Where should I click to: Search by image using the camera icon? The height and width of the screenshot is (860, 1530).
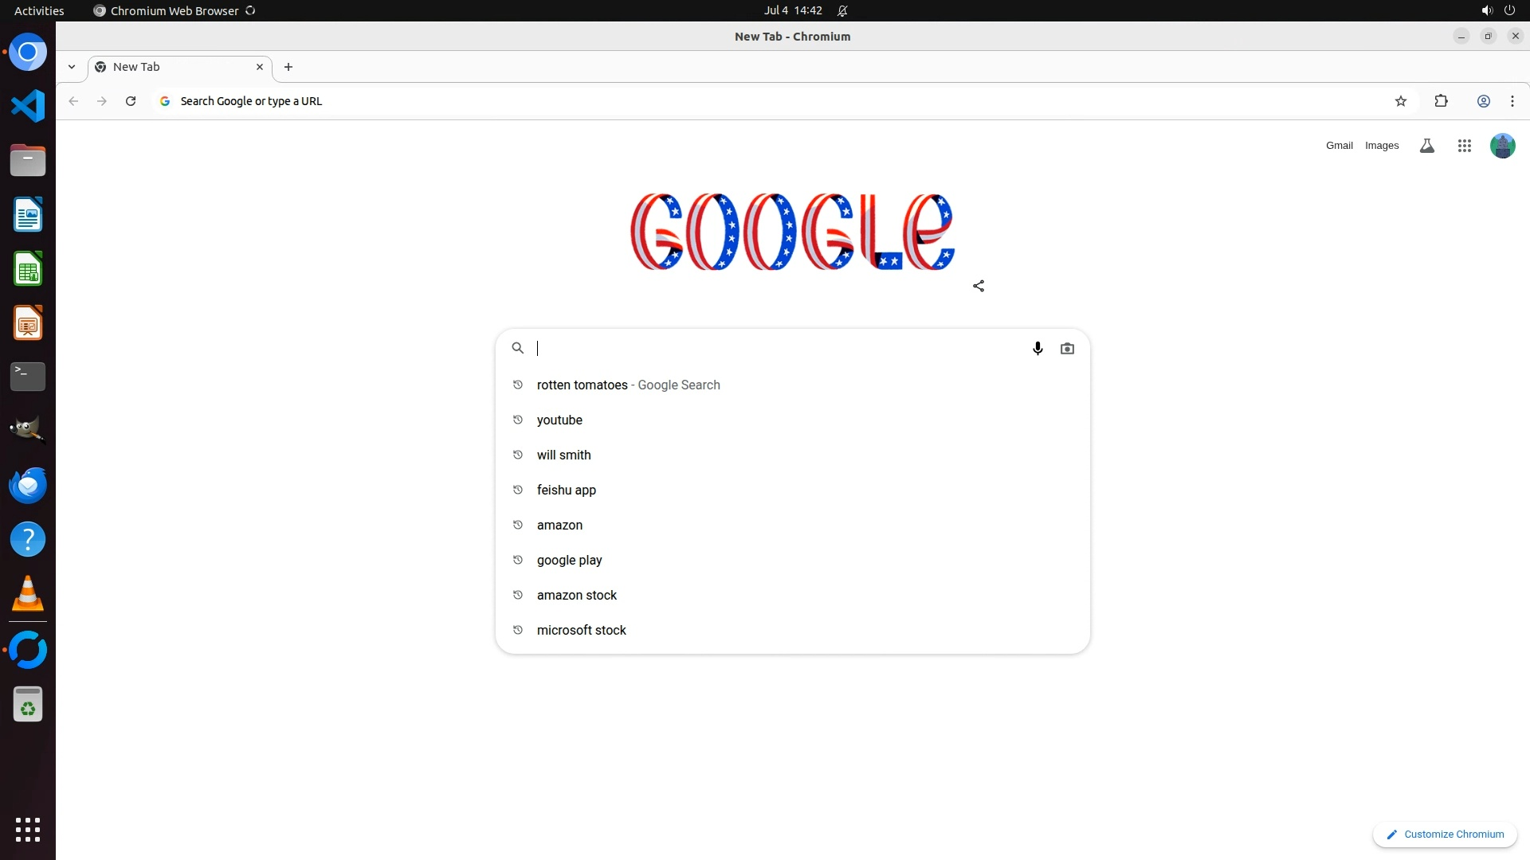1067,348
